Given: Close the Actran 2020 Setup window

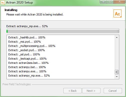Looking at the screenshot, I should 119,2.
